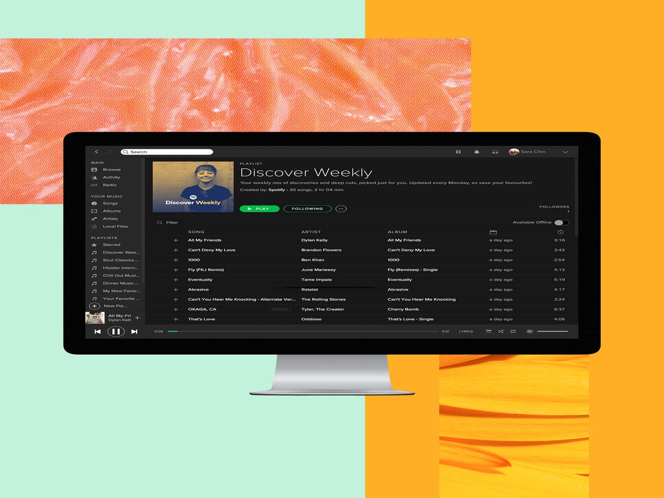This screenshot has height=498, width=664.
Task: Sort by the ARTIST column header
Action: 311,232
